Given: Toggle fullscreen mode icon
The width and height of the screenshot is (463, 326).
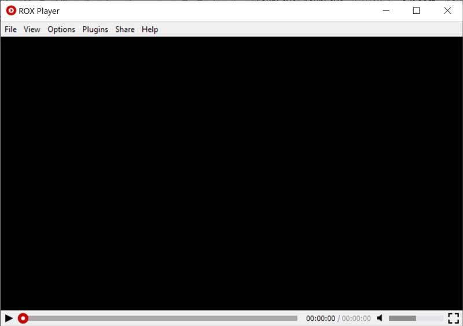Looking at the screenshot, I should (x=454, y=318).
